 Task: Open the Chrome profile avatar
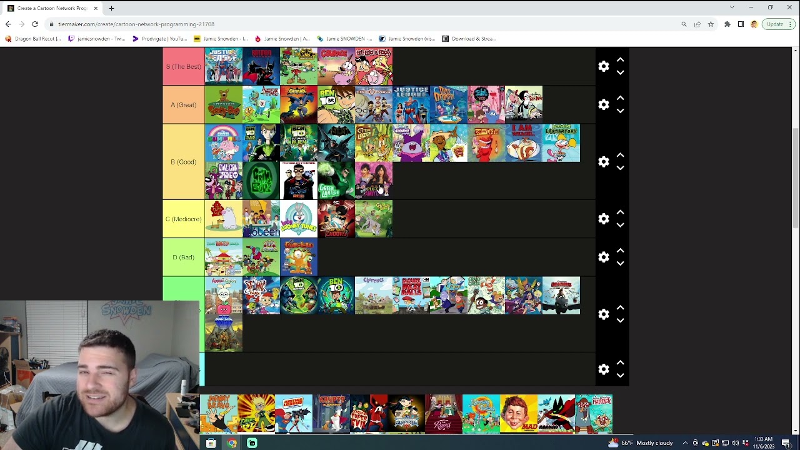pos(754,24)
